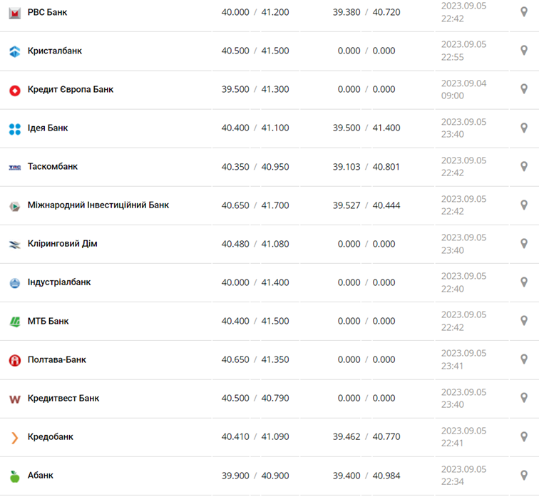Click the Кредит Європа Банк logo icon
The image size is (539, 497).
coord(14,90)
